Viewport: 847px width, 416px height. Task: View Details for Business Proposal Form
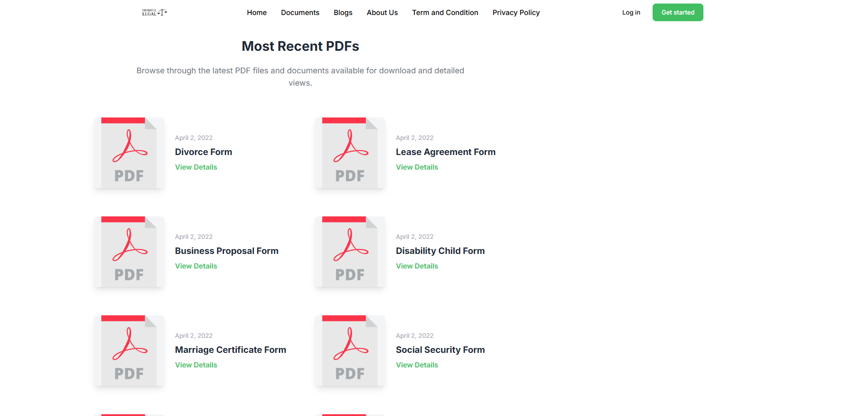[196, 266]
